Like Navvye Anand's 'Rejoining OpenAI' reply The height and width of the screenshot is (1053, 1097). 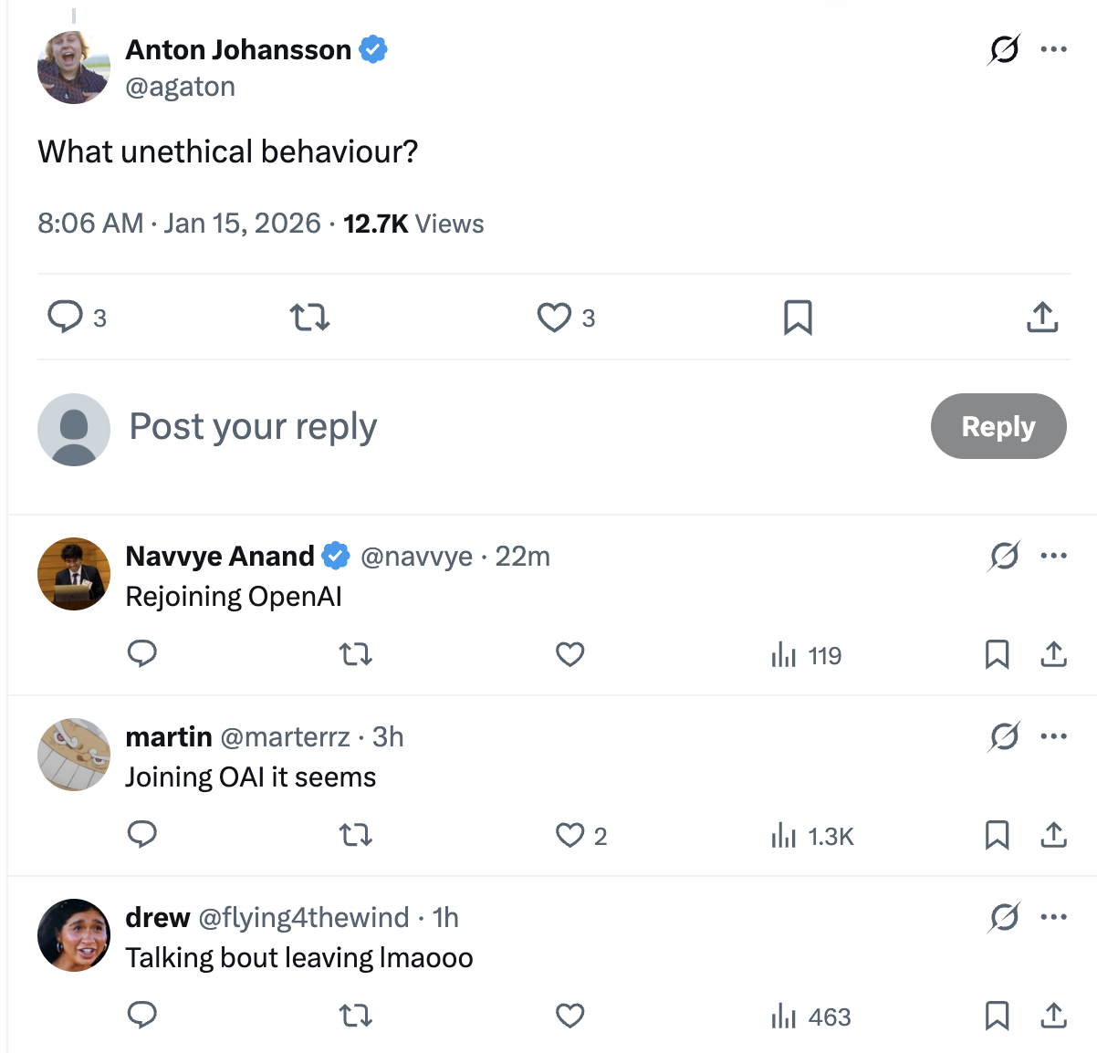click(x=570, y=654)
